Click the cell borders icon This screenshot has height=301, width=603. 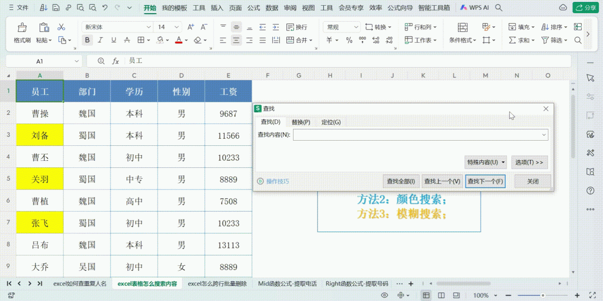click(x=140, y=40)
